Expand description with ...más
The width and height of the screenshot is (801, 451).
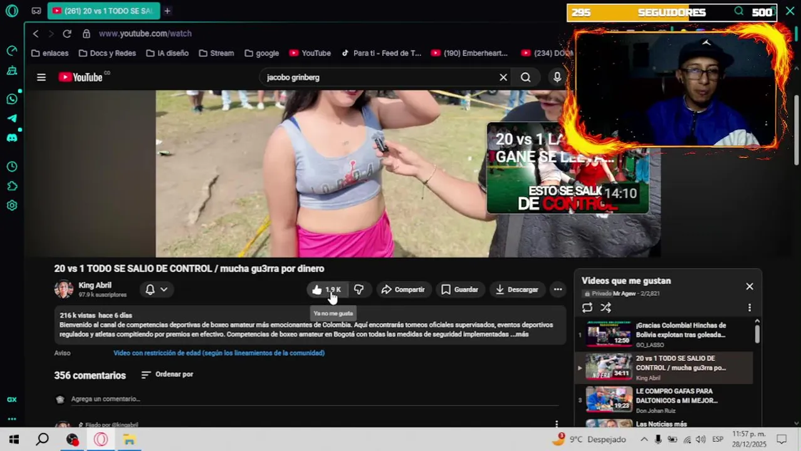tap(520, 334)
